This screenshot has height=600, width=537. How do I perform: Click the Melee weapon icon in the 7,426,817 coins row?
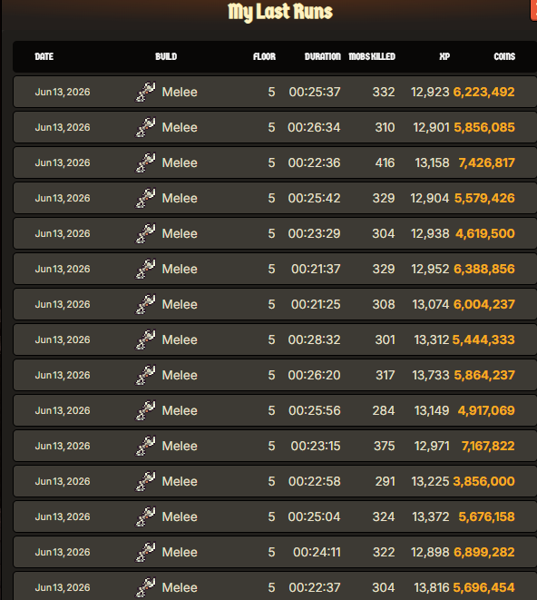pos(145,162)
